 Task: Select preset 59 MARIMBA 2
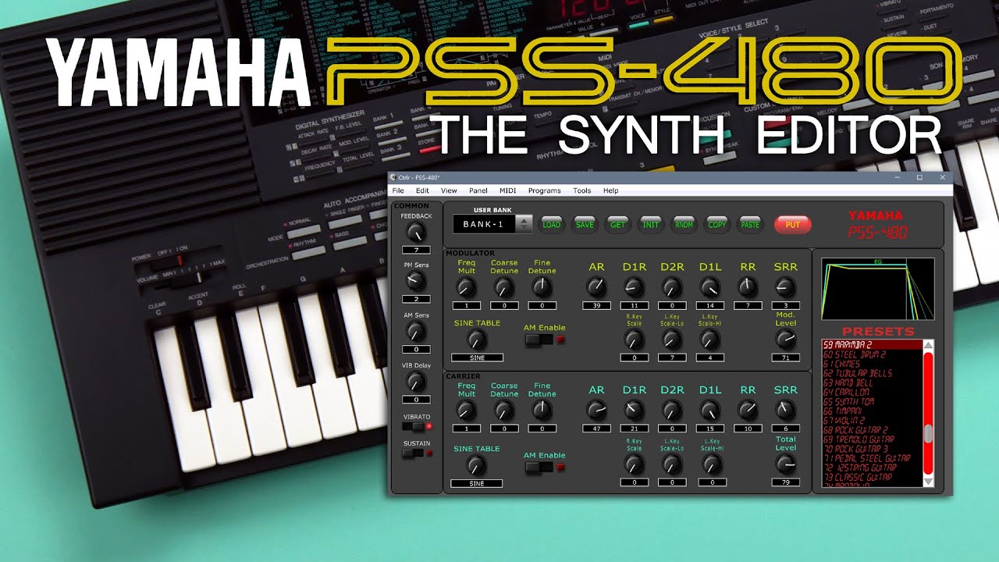(872, 345)
